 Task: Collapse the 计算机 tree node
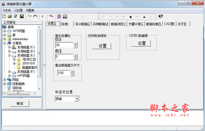coord(4,43)
